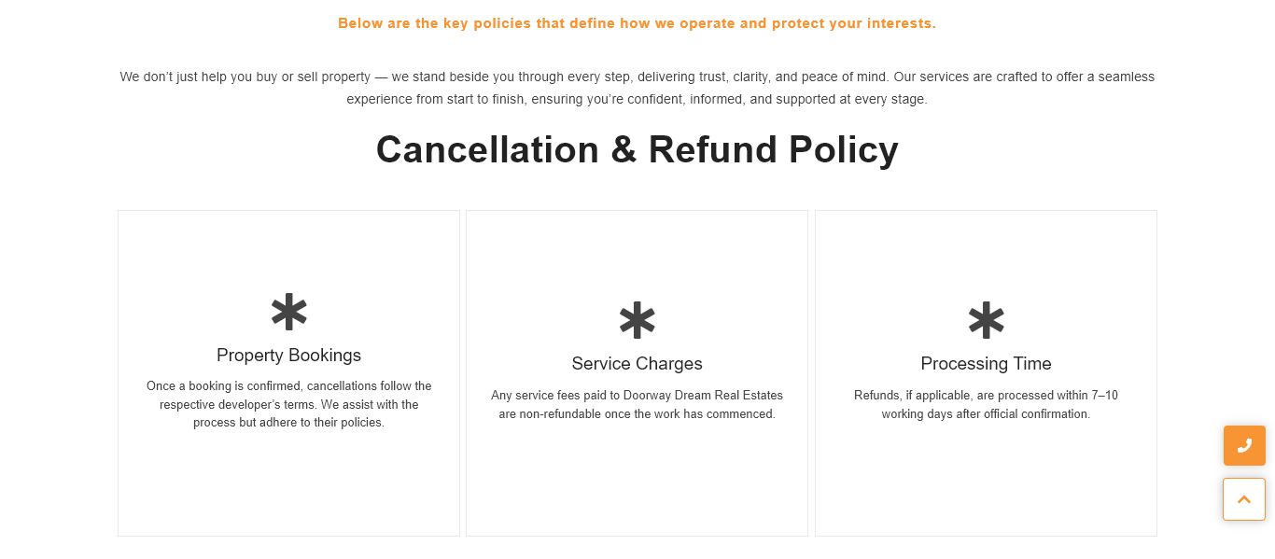This screenshot has height=559, width=1275.
Task: Click the Processing Time card title
Action: click(x=986, y=364)
